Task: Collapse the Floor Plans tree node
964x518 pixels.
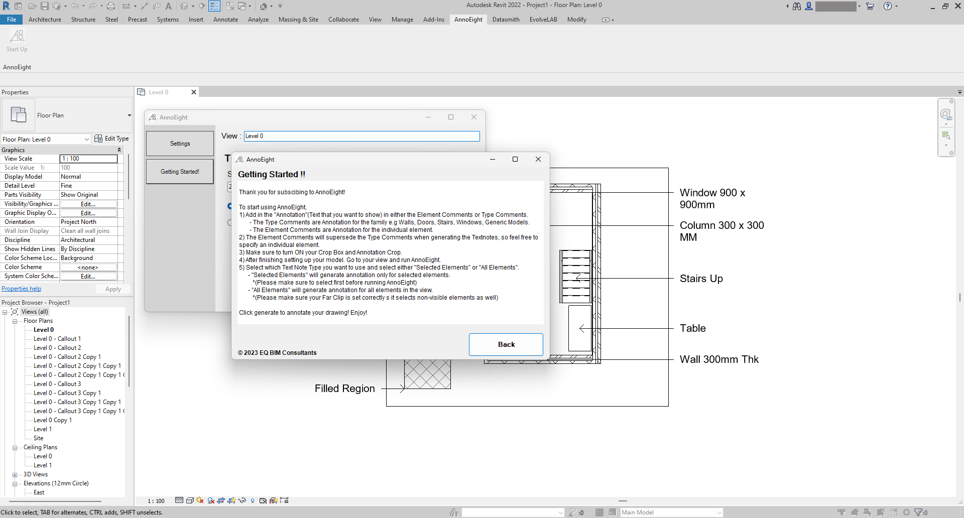Action: [15, 321]
